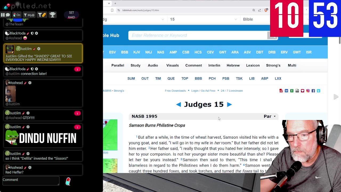Viewport: 341px width, 192px height.
Task: Open the Brave shields icon
Action: tap(266, 10)
